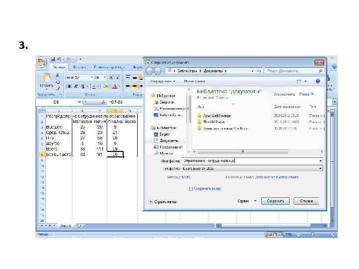Select the Сред. Спец row label cell
Image resolution: width=359 pixels, height=269 pixels.
click(x=59, y=133)
